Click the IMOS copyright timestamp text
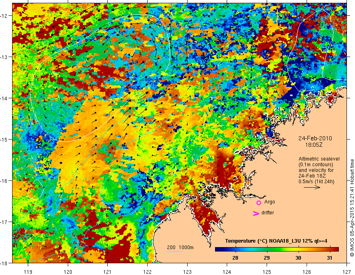Viewport: 355px width, 275px height. point(352,208)
